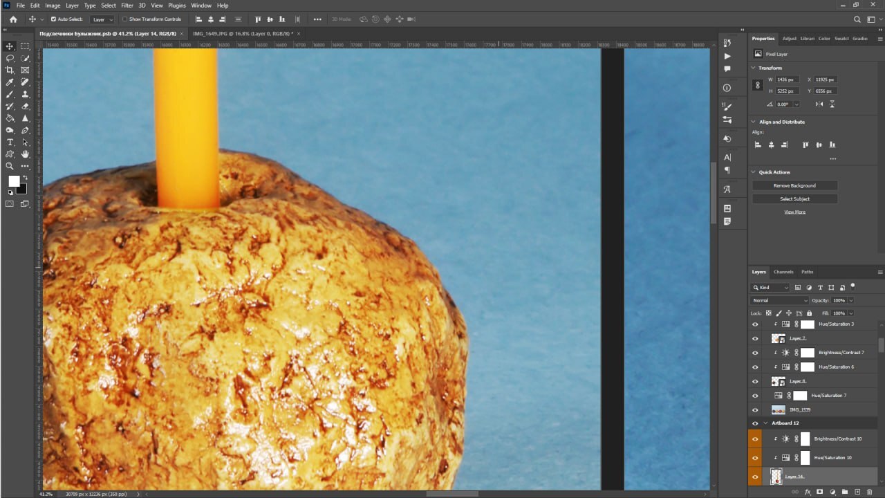The image size is (885, 498).
Task: Open the Glyphs panel icon
Action: 727,189
